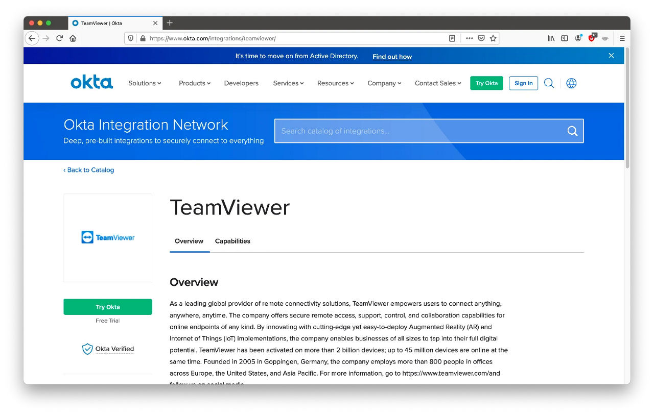The image size is (654, 416).
Task: Expand the Resources menu
Action: [x=336, y=83]
